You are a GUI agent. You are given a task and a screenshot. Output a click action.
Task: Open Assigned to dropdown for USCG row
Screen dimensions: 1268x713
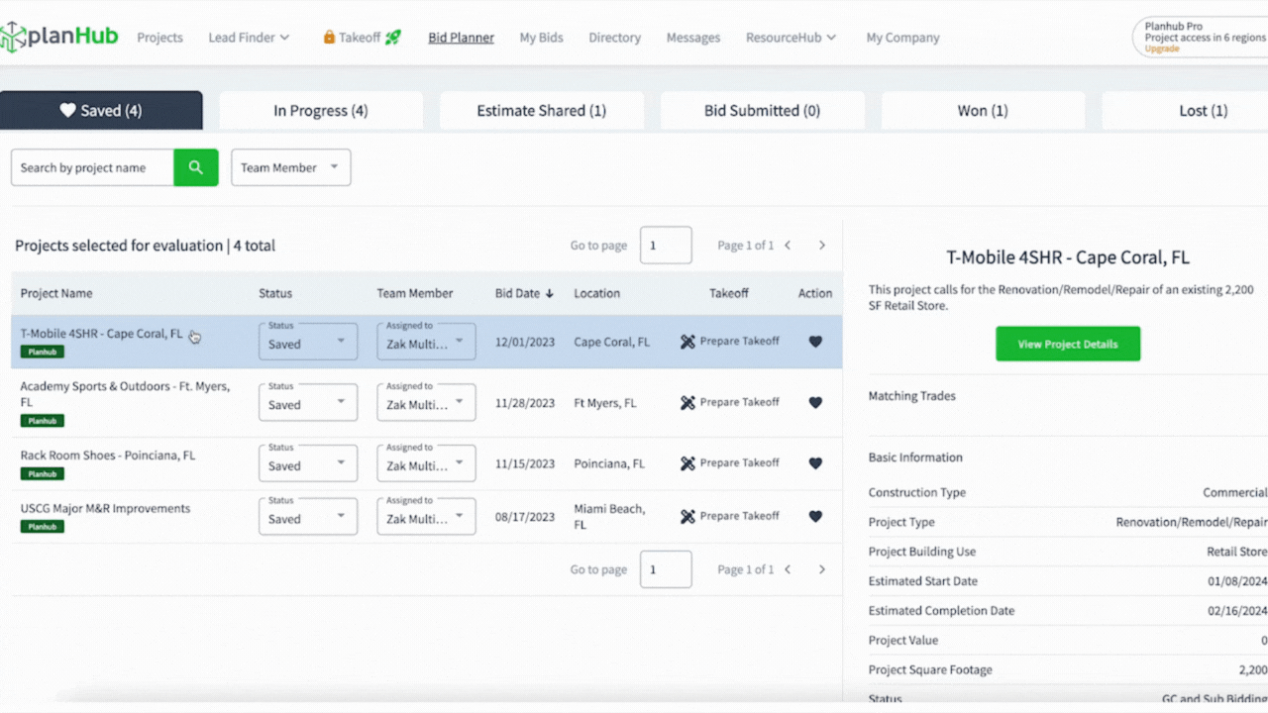click(426, 517)
